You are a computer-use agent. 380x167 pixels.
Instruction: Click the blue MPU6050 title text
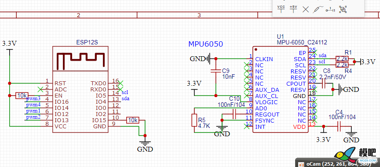[205, 44]
